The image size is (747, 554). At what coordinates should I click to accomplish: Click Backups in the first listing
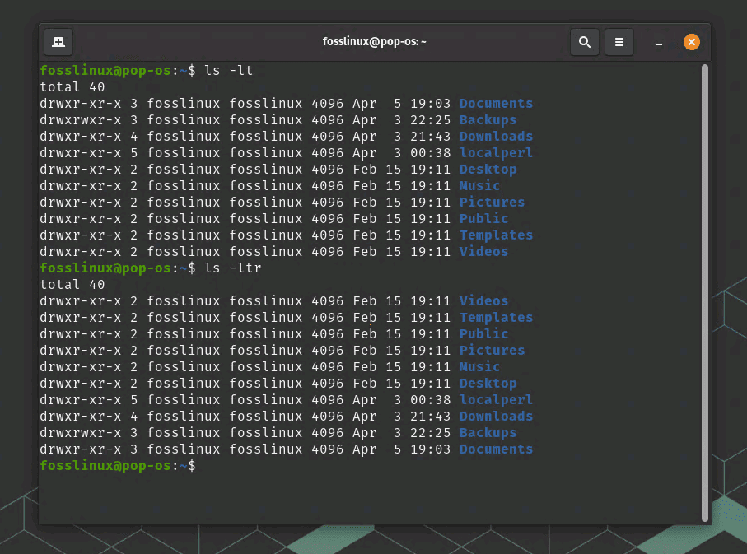pos(488,120)
